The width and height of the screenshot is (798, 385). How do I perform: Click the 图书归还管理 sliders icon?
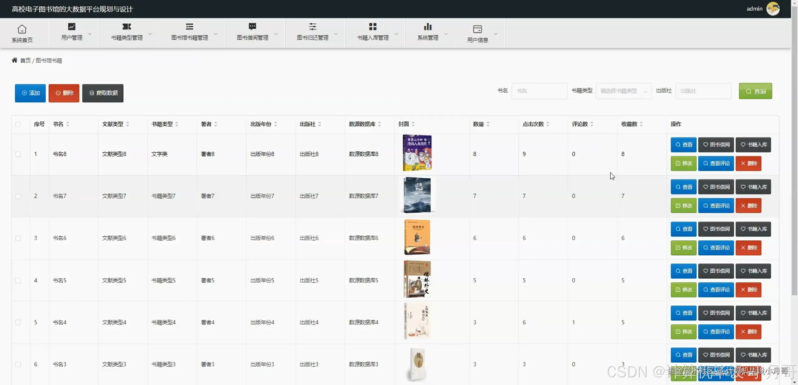[x=313, y=26]
